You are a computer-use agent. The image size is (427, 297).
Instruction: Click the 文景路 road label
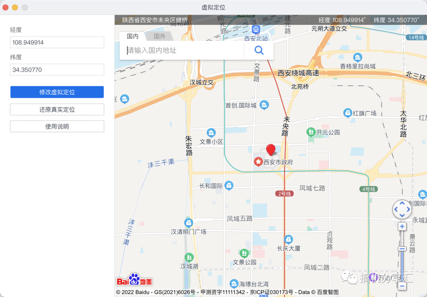[257, 72]
